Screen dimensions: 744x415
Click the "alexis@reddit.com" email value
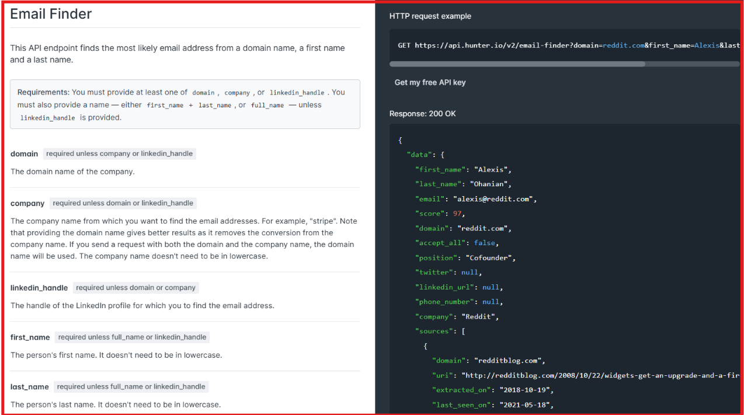[x=492, y=199]
